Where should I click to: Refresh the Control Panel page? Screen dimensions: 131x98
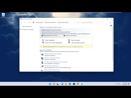(78, 23)
